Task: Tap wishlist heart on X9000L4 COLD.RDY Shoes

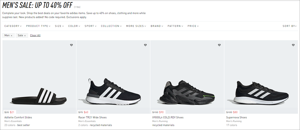Action: (x=219, y=45)
